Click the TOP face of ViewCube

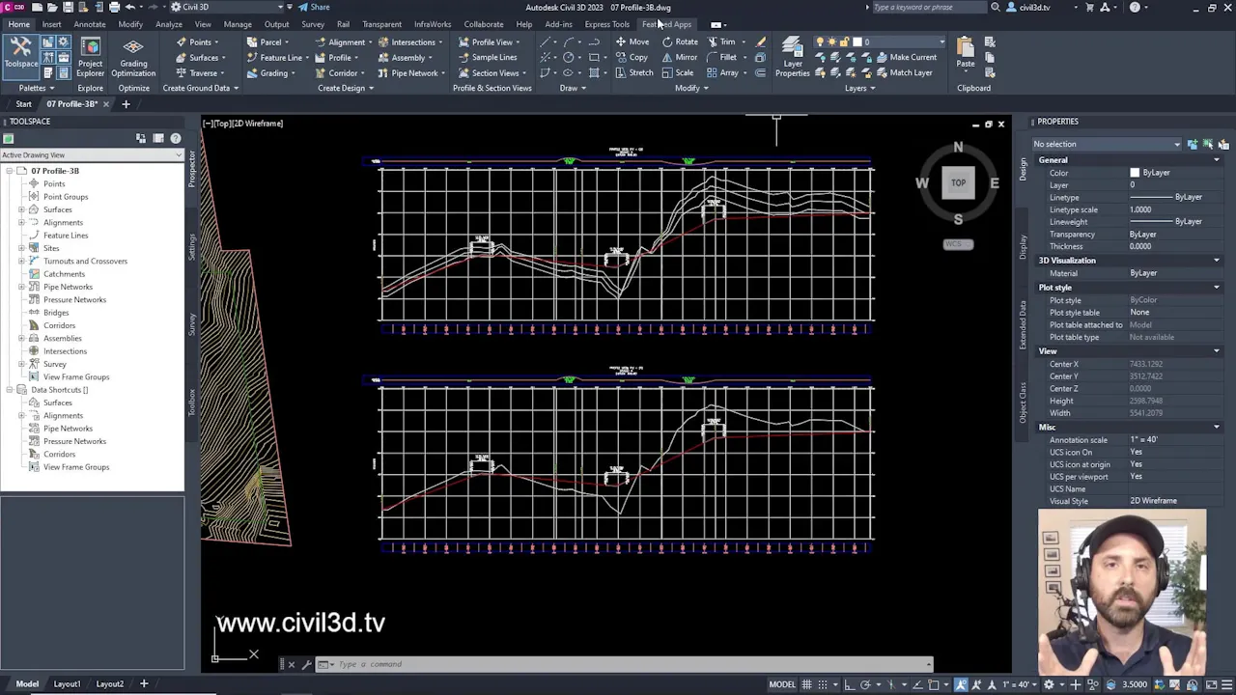point(958,182)
